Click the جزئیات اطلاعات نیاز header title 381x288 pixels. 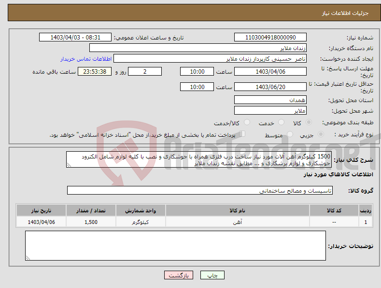click(345, 13)
